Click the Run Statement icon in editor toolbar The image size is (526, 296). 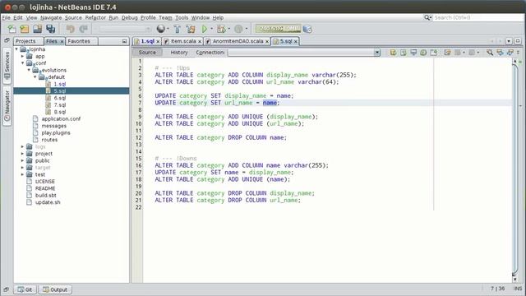(x=404, y=53)
